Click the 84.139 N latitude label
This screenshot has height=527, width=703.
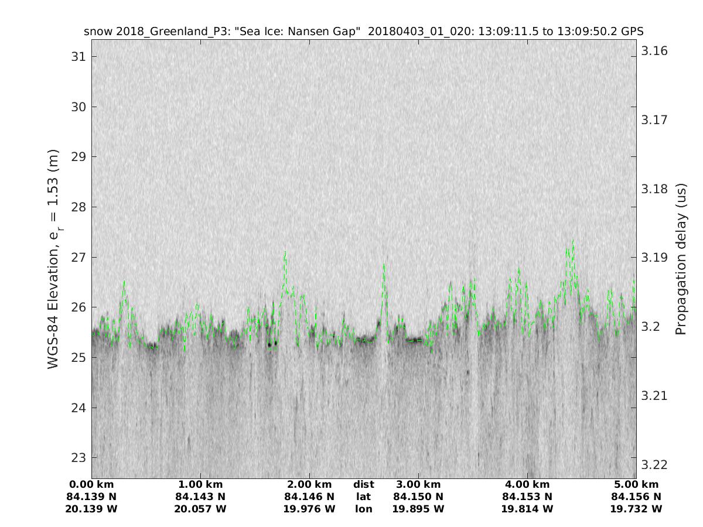click(92, 497)
